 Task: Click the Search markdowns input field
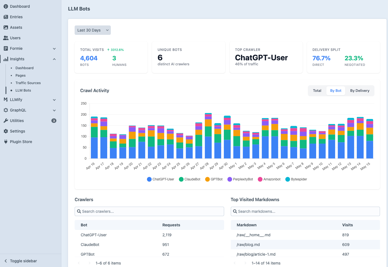(305, 211)
